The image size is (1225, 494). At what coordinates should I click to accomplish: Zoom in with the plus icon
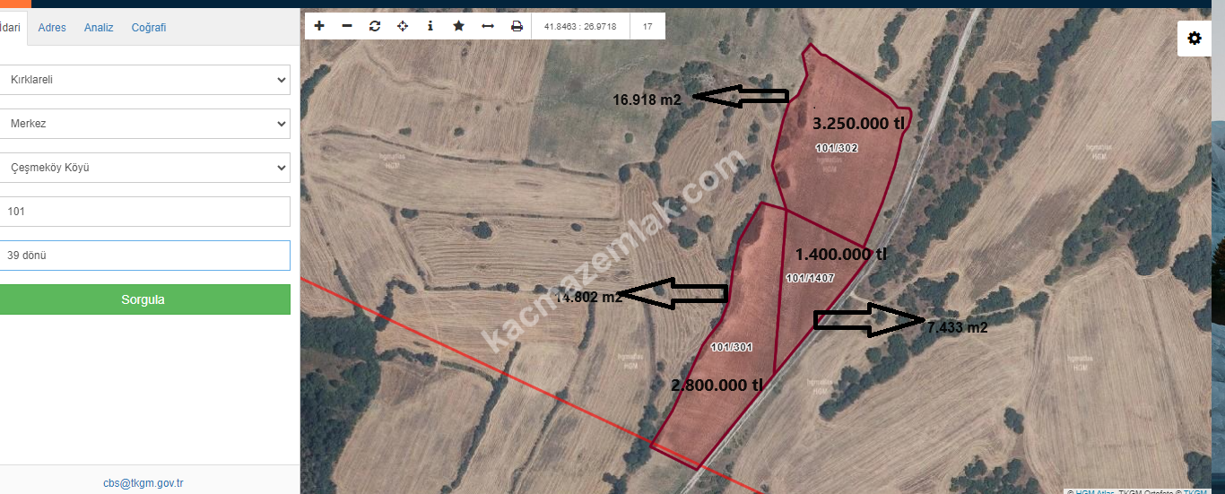coord(319,26)
